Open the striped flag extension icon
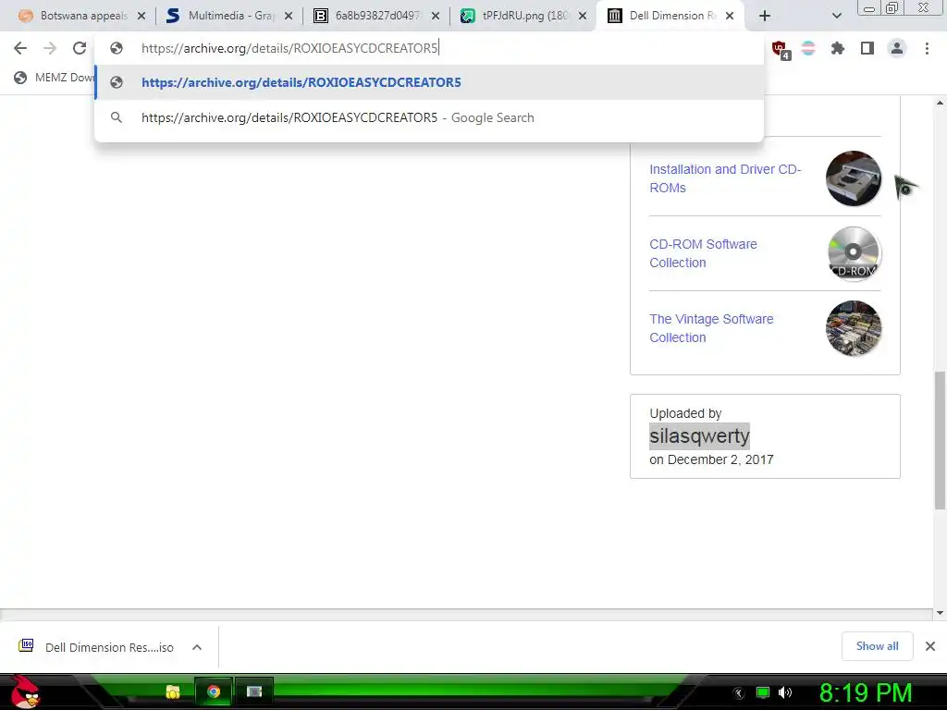947x710 pixels. point(808,48)
